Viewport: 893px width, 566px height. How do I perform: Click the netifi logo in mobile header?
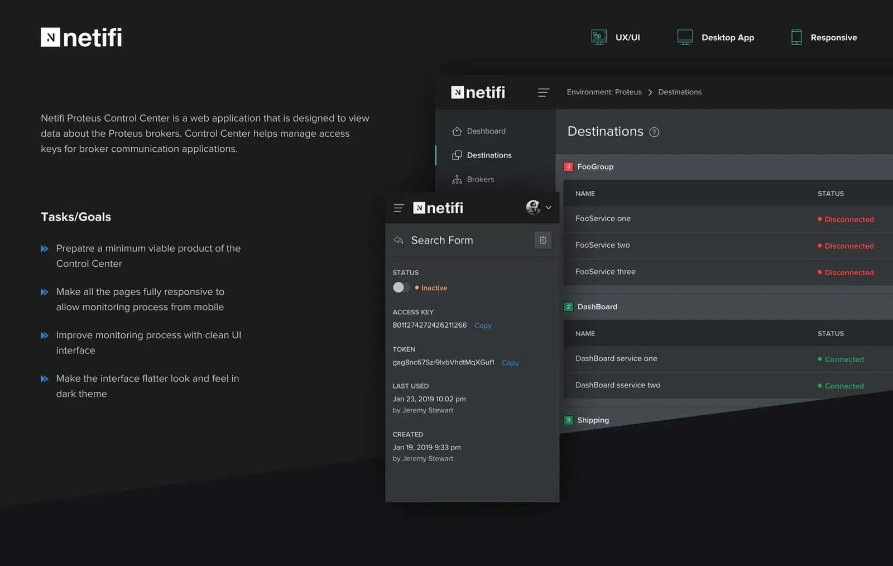click(x=438, y=208)
